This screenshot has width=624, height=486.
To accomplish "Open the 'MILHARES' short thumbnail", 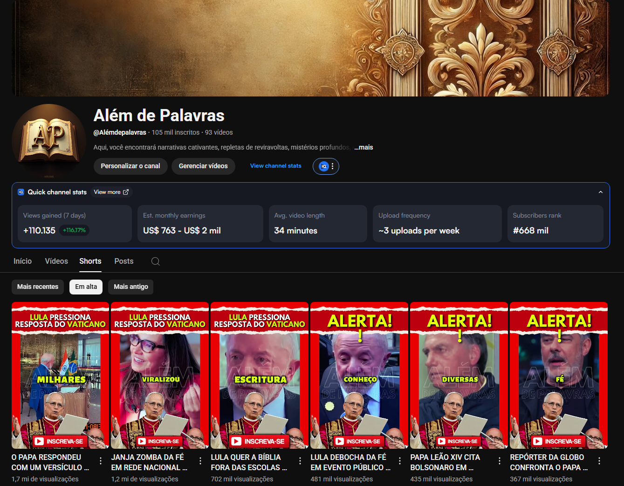I will click(x=61, y=375).
